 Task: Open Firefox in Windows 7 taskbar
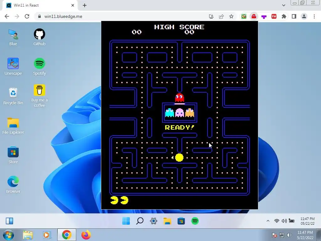coord(86,235)
